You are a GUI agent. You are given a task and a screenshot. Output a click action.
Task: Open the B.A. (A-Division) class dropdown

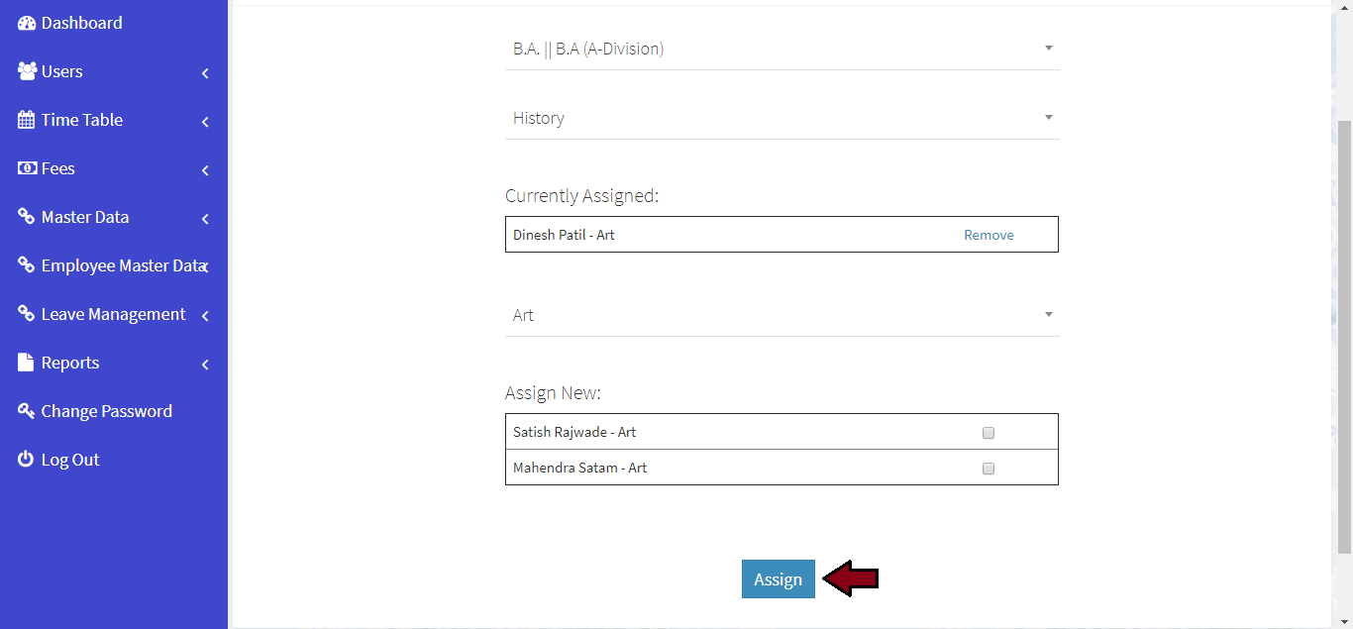[781, 49]
